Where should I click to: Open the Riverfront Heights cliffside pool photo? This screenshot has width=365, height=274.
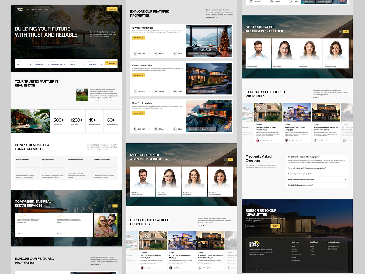click(209, 116)
